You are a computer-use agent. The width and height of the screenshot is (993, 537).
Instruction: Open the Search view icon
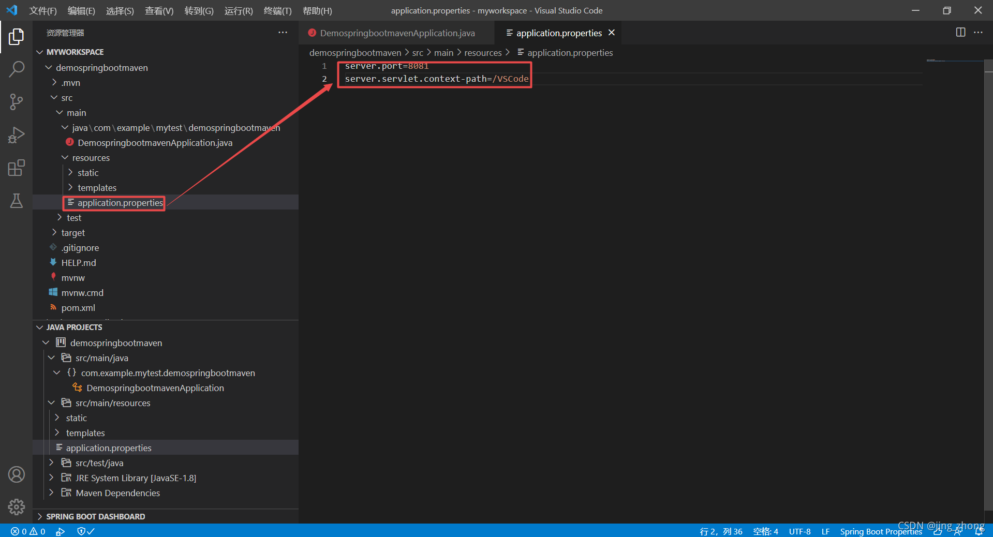[16, 69]
